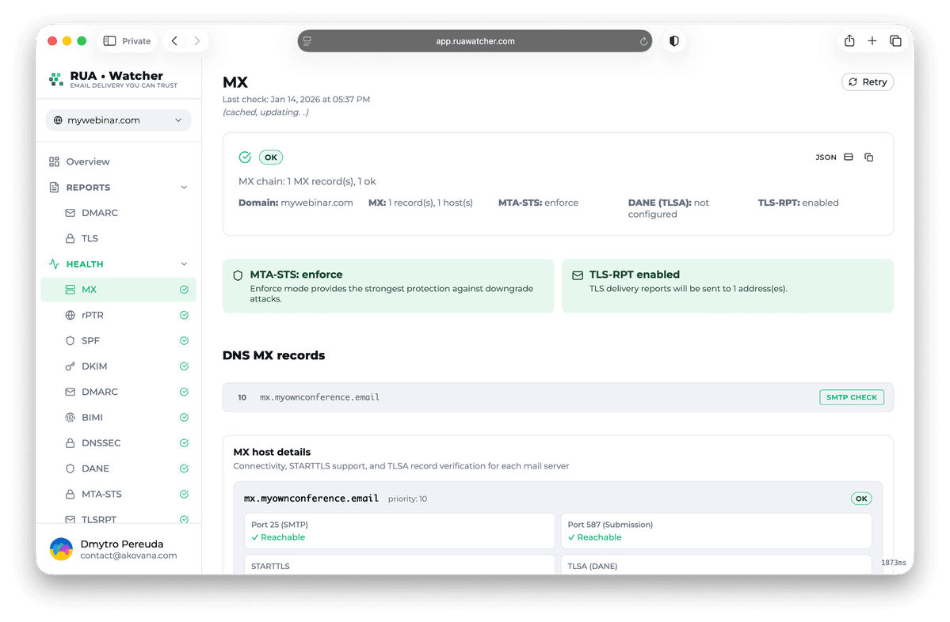
Task: Click the Dmytro Pereuda profile avatar
Action: point(61,548)
